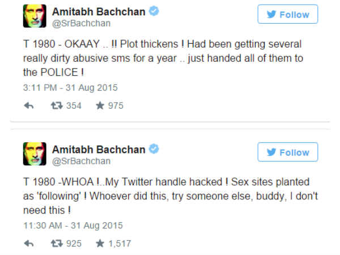Follow Amitabh Bachchan from first tweet
Screen dimensions: 340x255
[x=287, y=14]
